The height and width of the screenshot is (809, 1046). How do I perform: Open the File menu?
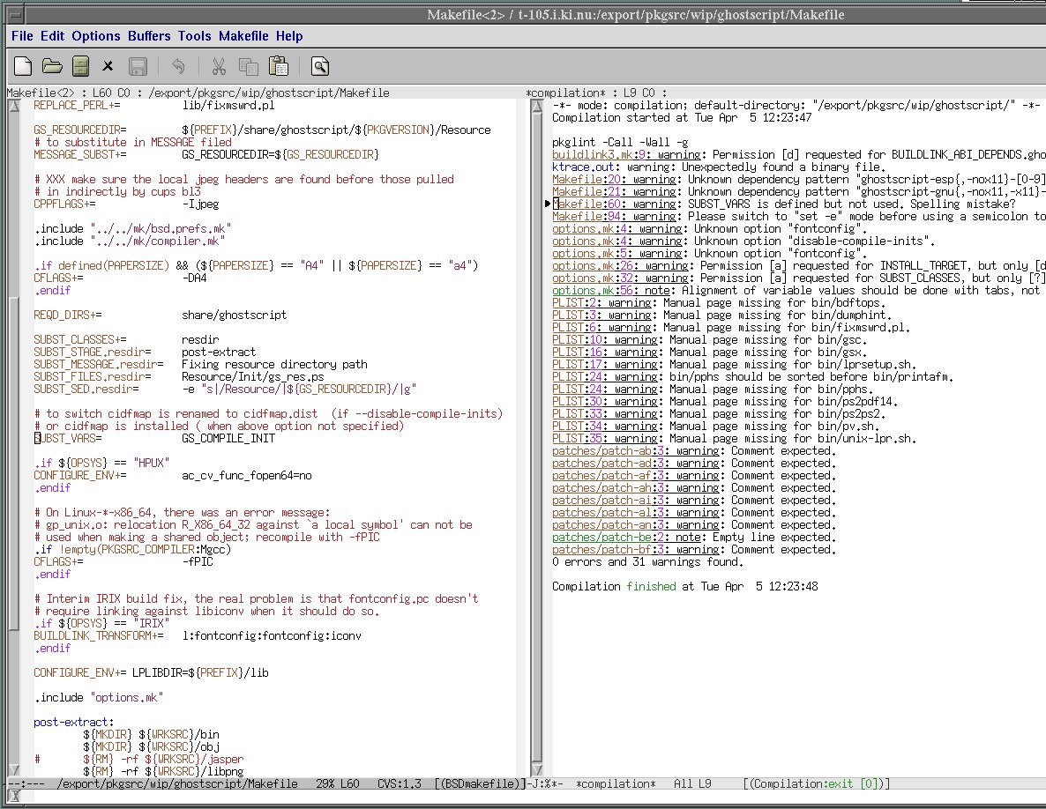coord(22,36)
